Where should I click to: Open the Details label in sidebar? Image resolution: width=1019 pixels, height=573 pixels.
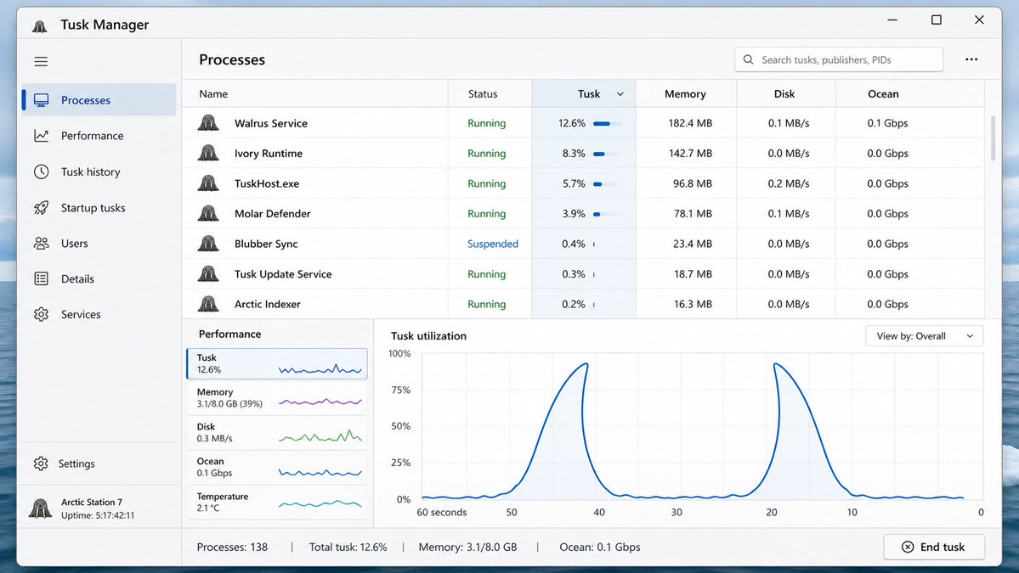(x=77, y=278)
